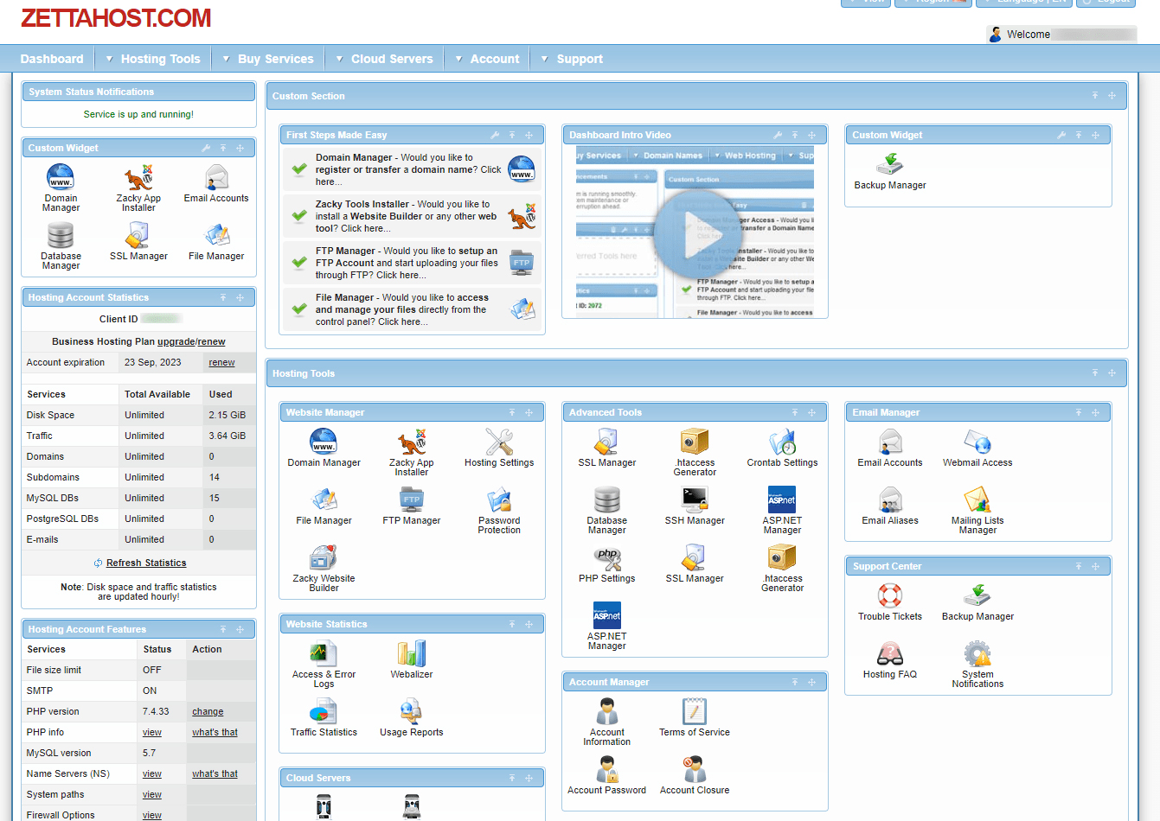
Task: Click the ZETTAHOST.COM logo
Action: (x=116, y=18)
